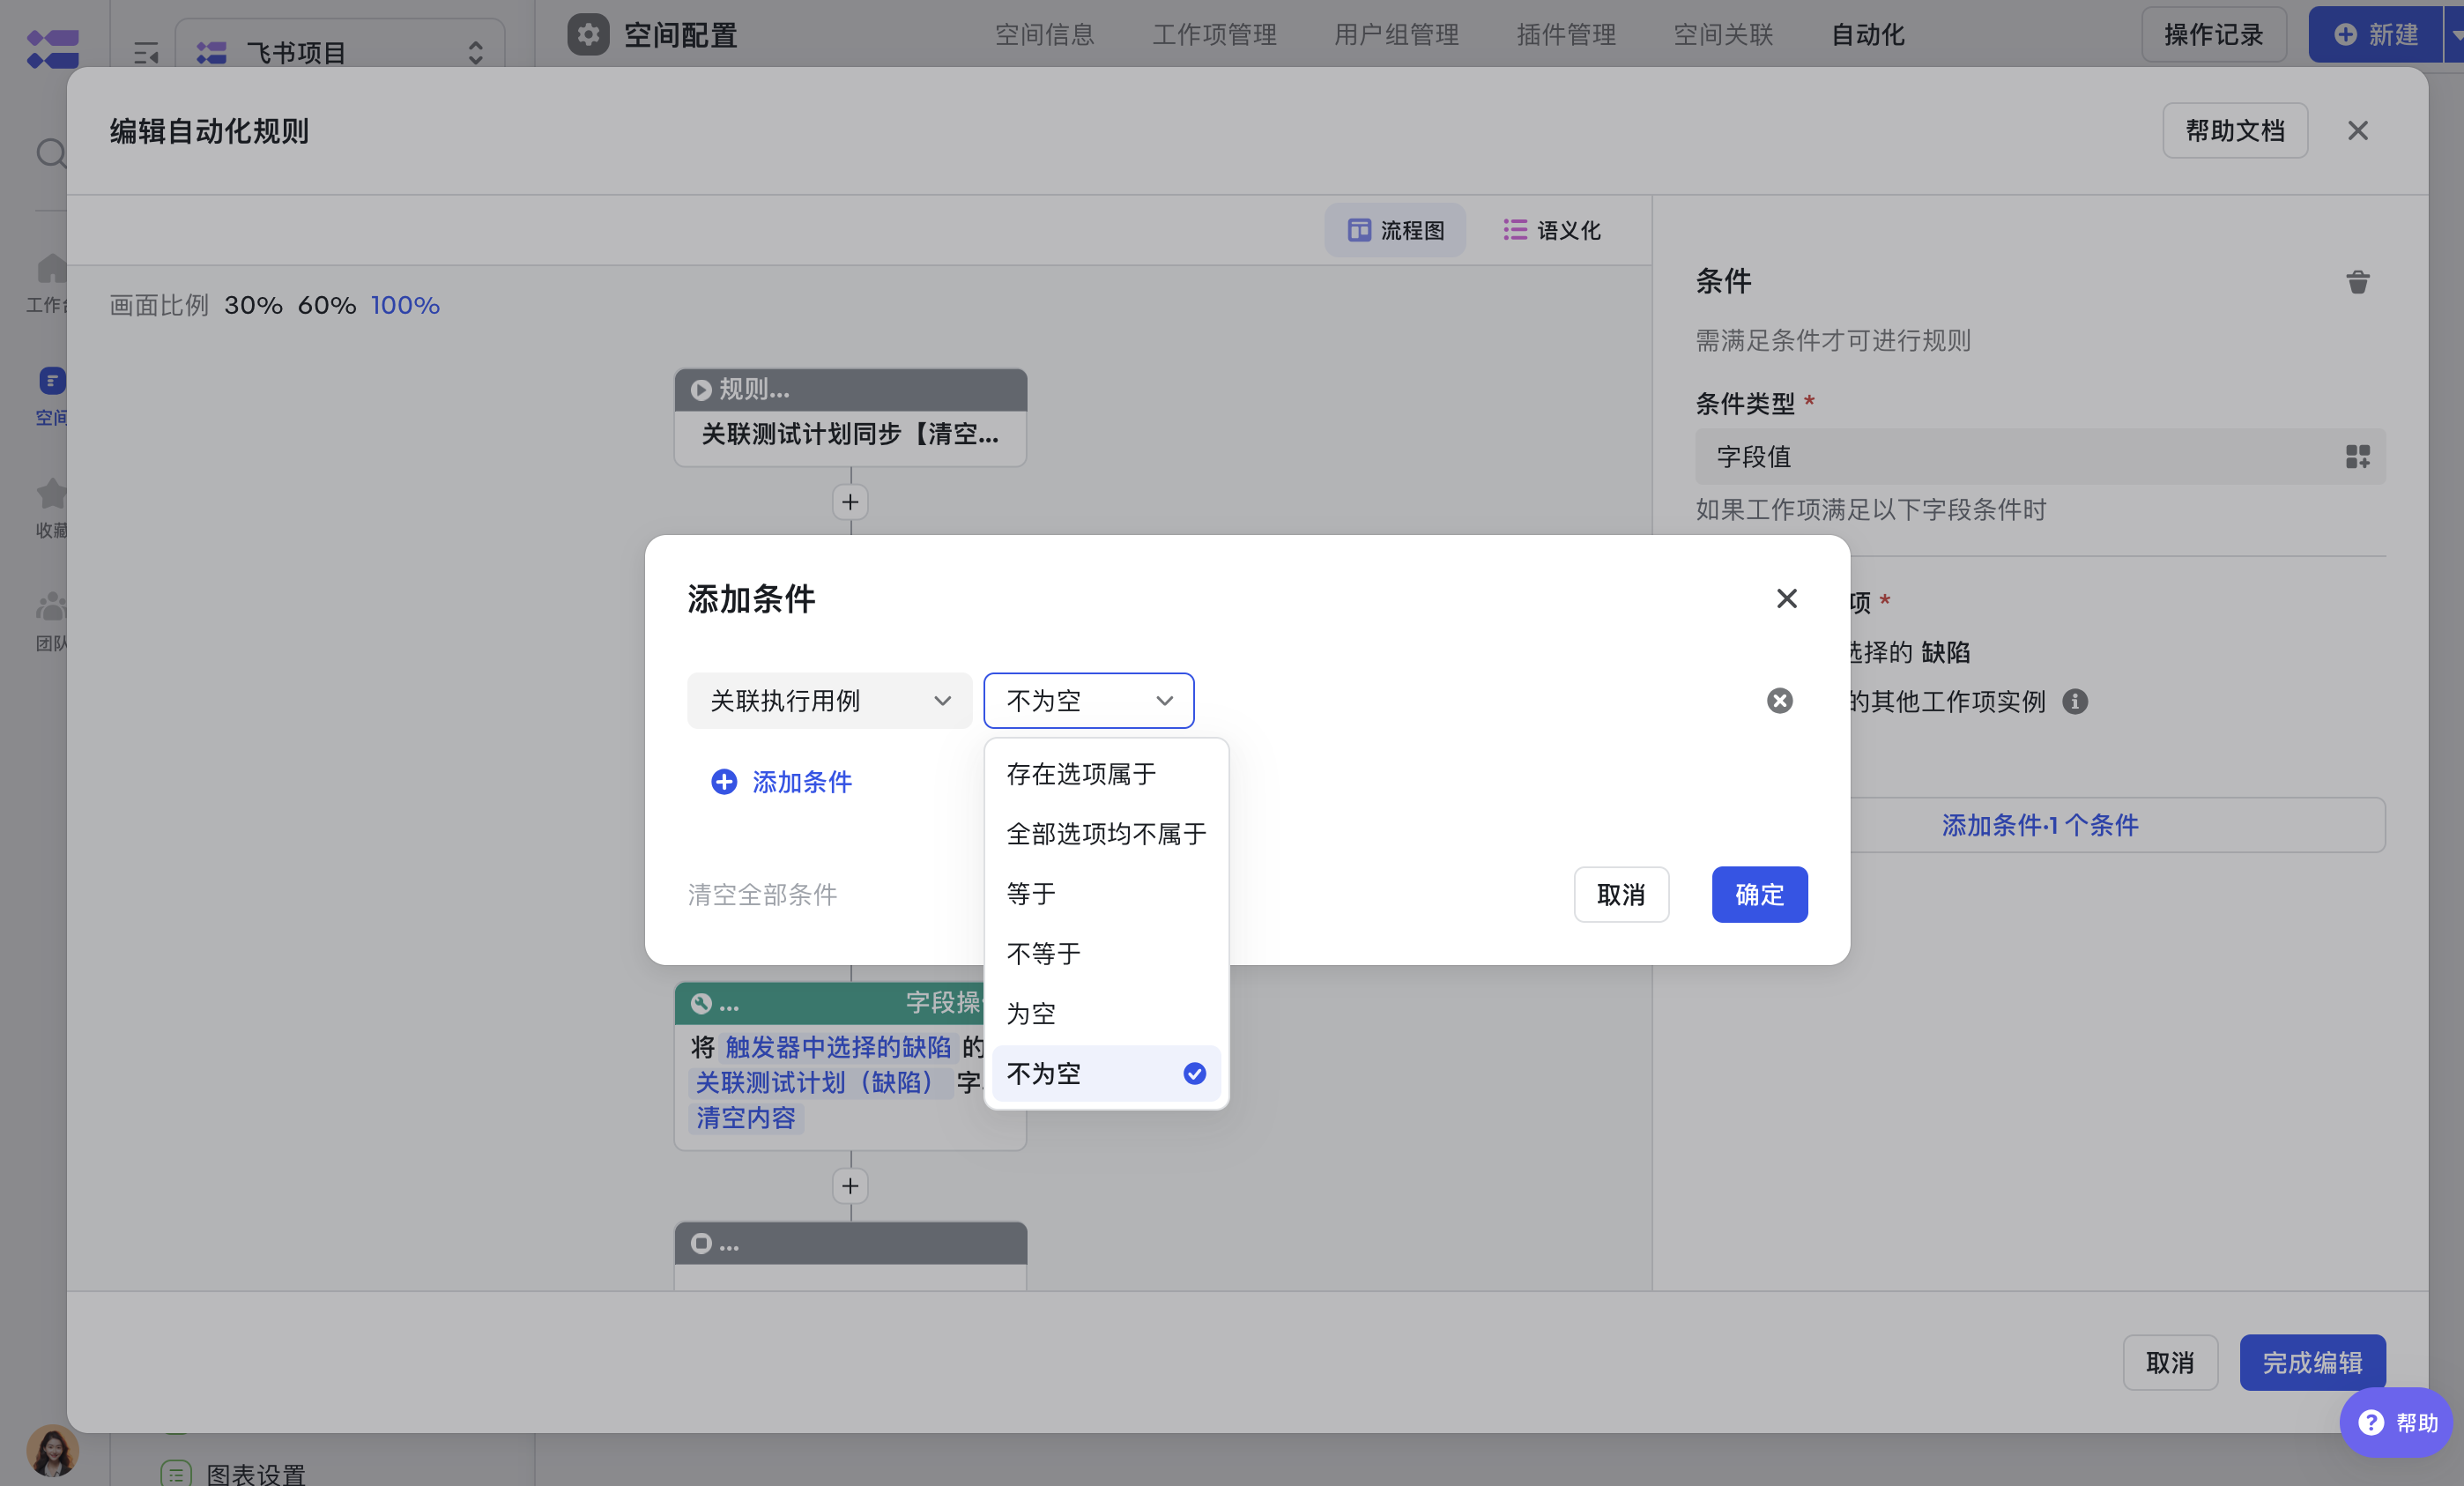The height and width of the screenshot is (1486, 2464).
Task: Add a step below the field operation node
Action: (x=850, y=1186)
